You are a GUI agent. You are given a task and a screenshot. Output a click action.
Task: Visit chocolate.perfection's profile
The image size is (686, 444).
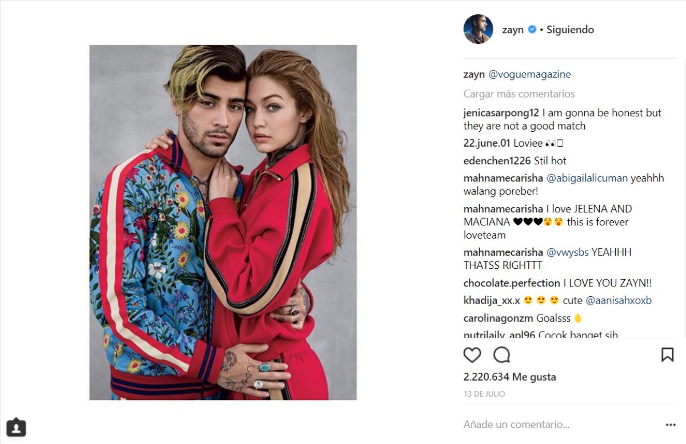coord(512,283)
